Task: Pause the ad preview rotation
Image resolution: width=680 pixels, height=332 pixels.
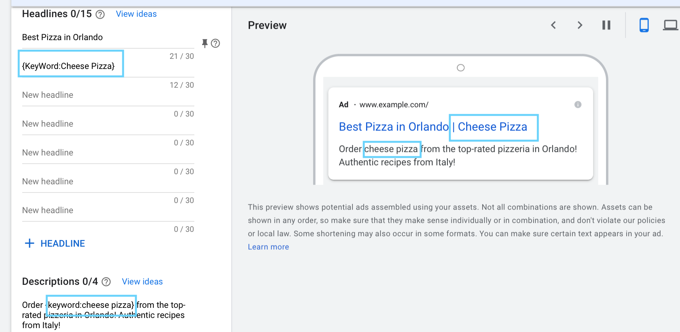Action: pos(606,25)
